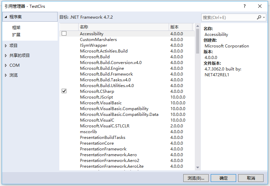The width and height of the screenshot is (270, 186).
Task: Select the Microsoft.JScript row
Action: coord(127,97)
